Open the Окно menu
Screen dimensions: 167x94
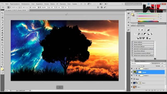click(x=69, y=4)
